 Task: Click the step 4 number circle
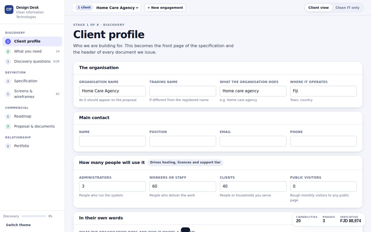[x=8, y=81]
